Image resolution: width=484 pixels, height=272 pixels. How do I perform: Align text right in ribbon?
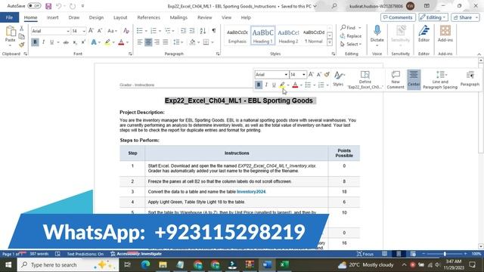[x=157, y=42]
